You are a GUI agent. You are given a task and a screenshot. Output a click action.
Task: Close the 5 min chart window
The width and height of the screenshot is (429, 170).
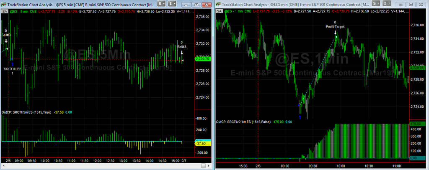pyautogui.click(x=206, y=4)
